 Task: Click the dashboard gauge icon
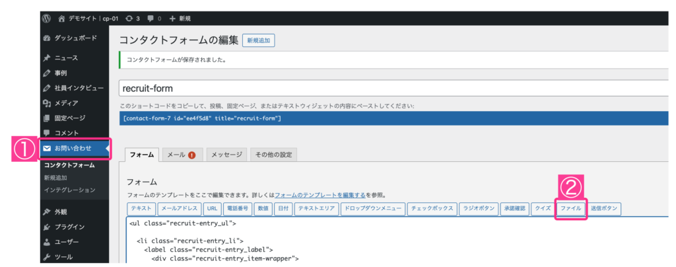pyautogui.click(x=47, y=38)
